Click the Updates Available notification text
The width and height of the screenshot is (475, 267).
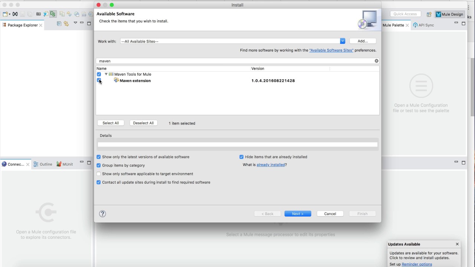point(424,256)
